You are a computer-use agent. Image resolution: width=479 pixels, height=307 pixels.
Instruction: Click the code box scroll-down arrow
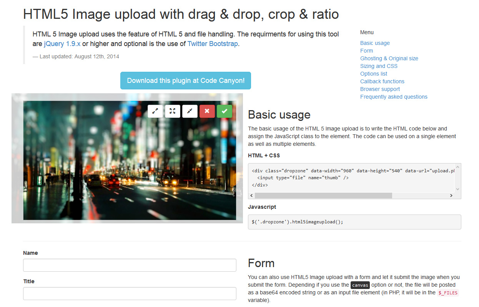click(x=457, y=189)
